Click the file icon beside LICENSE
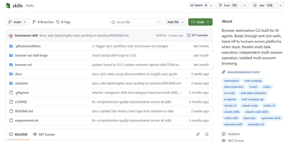289x142 pixels. click(x=11, y=102)
